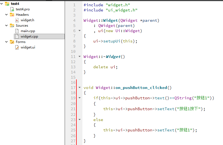
Task: Open test4.pro in the project tree
Action: [23, 9]
